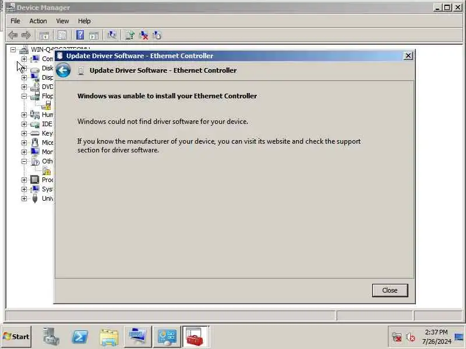The width and height of the screenshot is (466, 349).
Task: Click the keyboard and monitor taskbar button
Action: tap(137, 337)
